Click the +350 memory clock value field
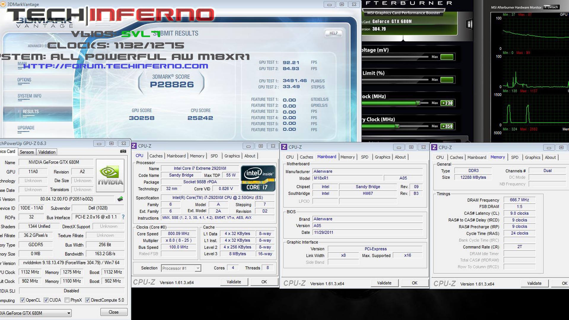569x320 pixels. pyautogui.click(x=447, y=126)
